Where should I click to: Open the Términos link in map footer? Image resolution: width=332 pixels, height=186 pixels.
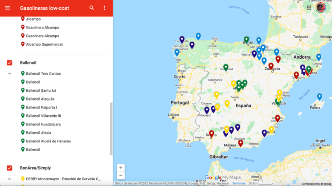(239, 183)
